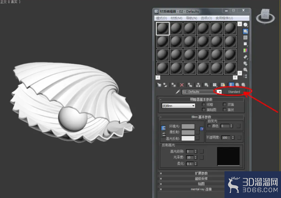
Task: Assign material to selection icon
Action: tap(173, 85)
